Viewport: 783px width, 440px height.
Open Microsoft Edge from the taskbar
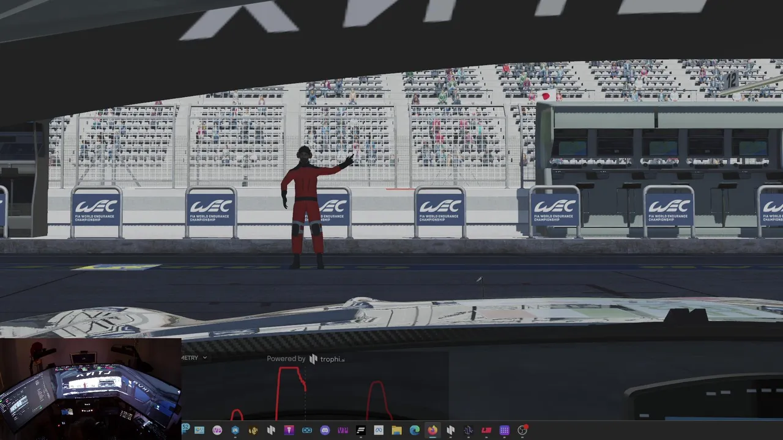414,430
